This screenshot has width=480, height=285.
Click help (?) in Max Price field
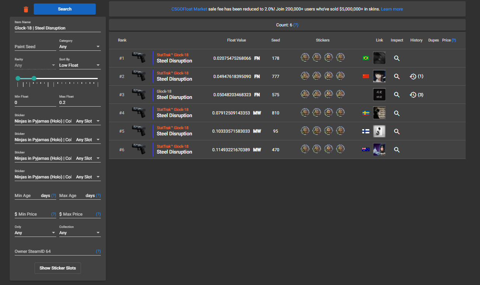(x=98, y=214)
